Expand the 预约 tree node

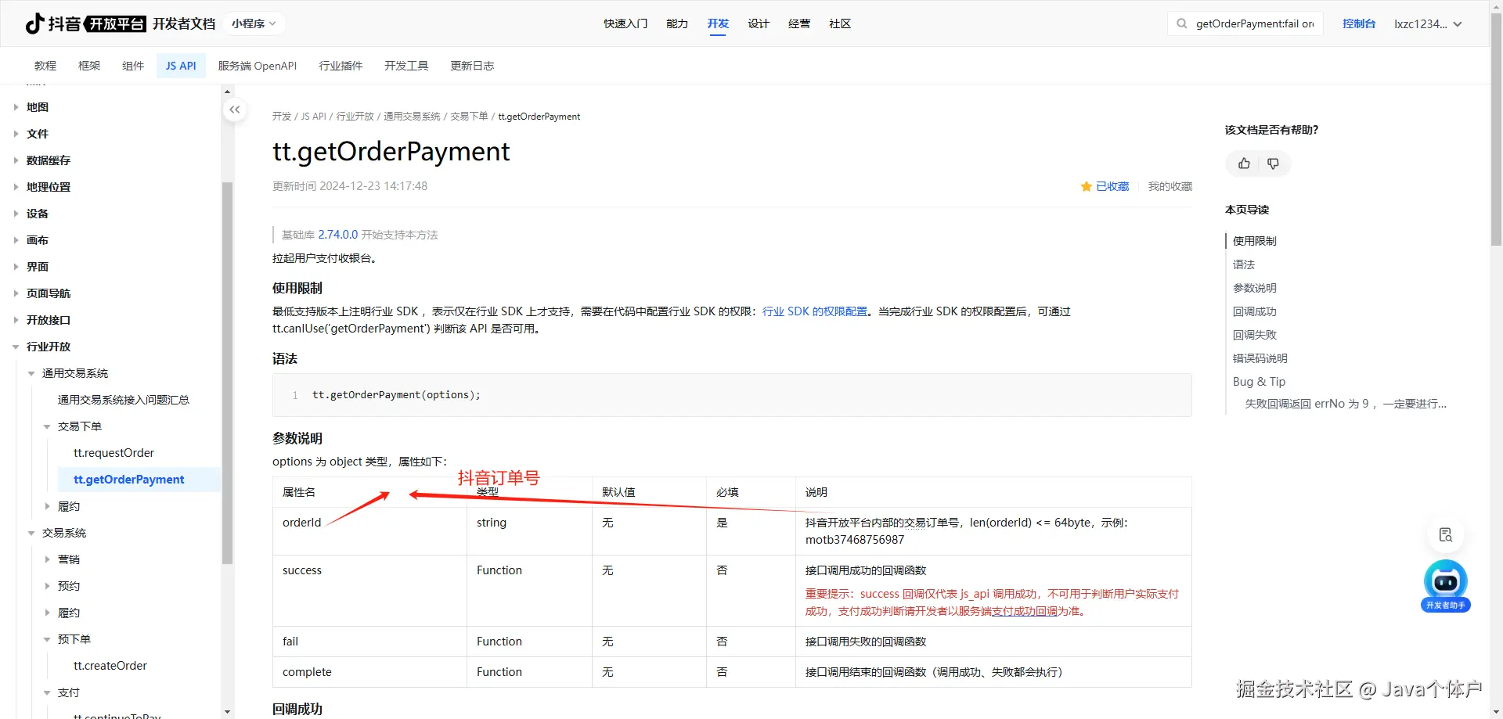[x=47, y=586]
